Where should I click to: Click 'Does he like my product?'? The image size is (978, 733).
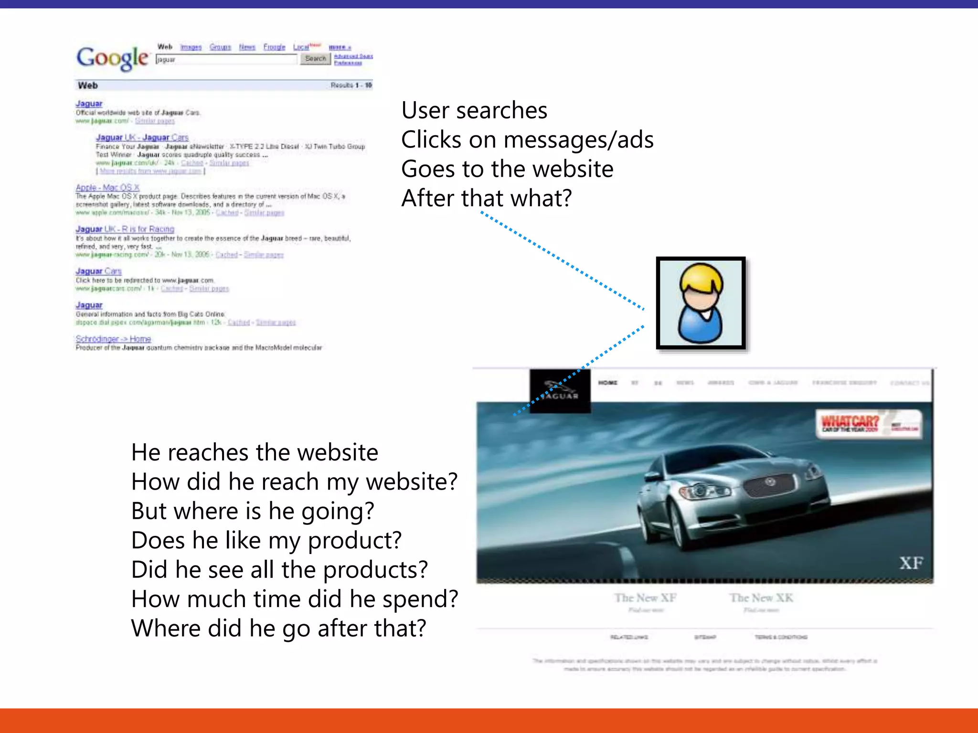point(266,540)
